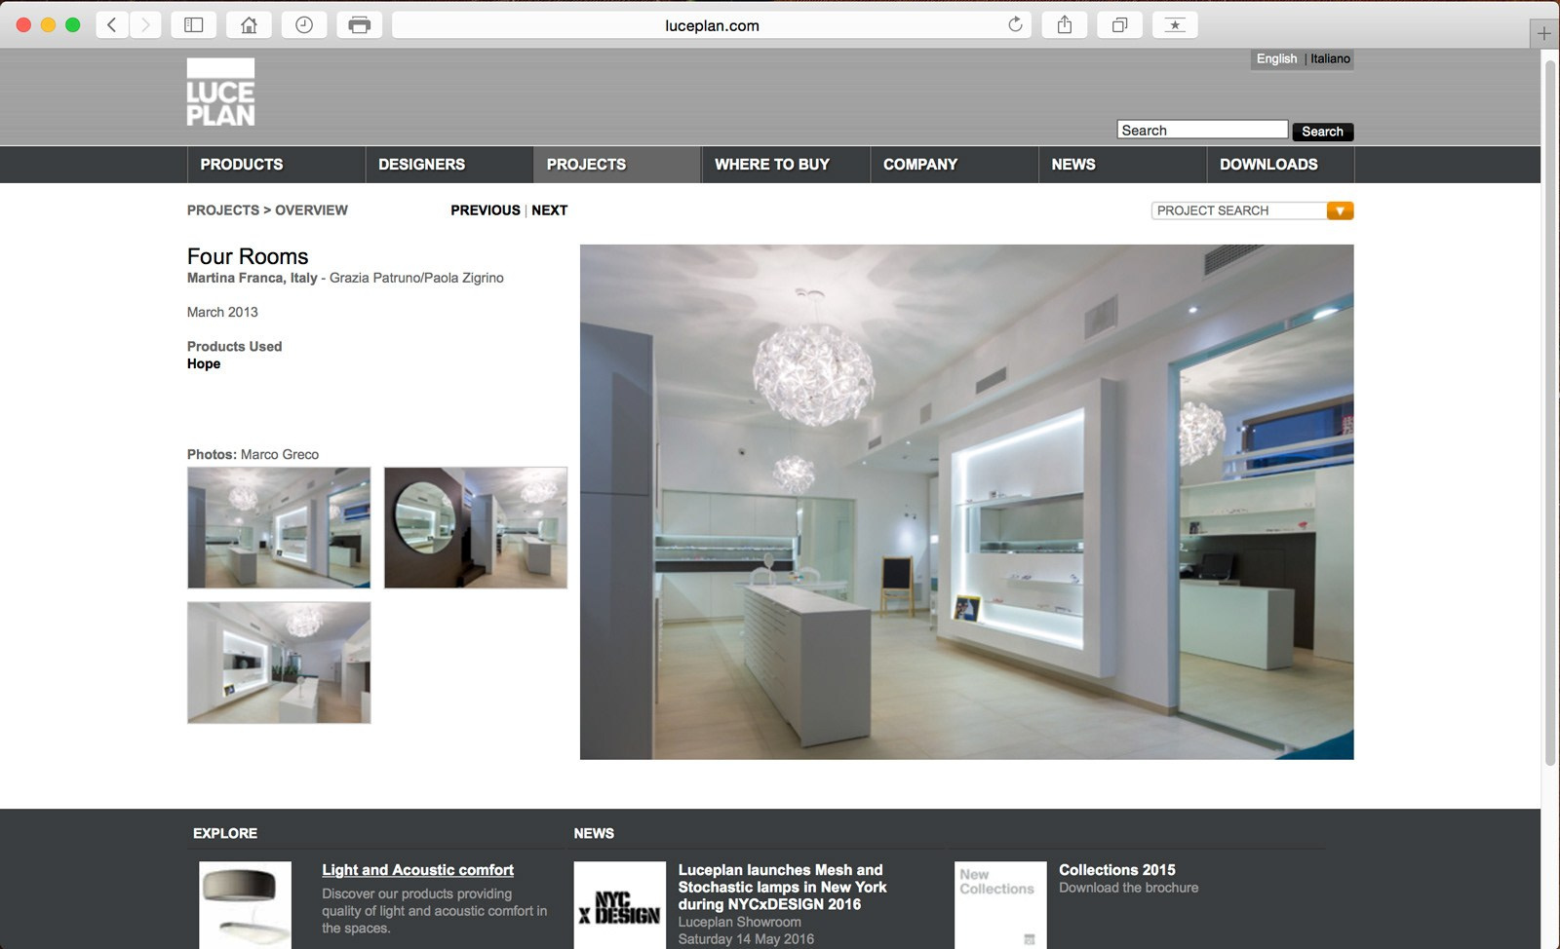Go to the Next project
This screenshot has width=1560, height=949.
(x=549, y=210)
